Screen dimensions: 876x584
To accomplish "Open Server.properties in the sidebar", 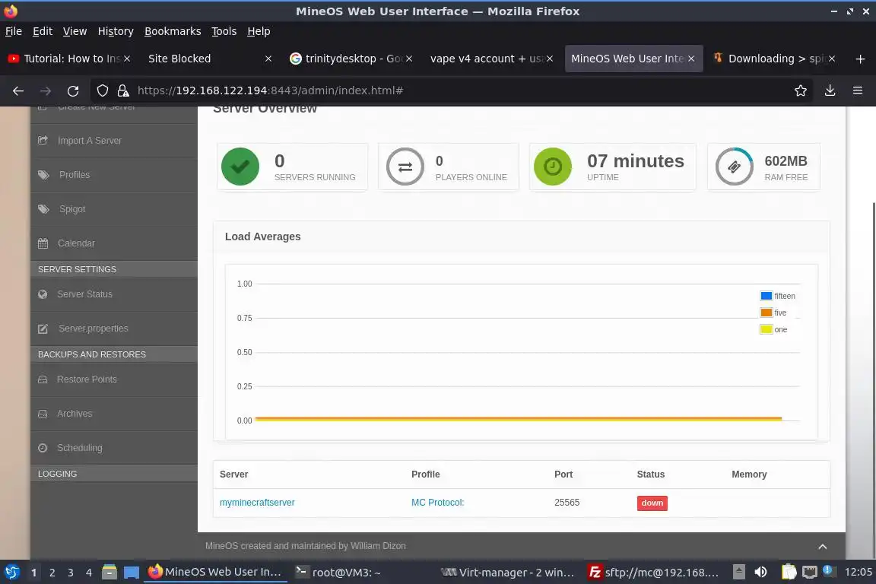I will pos(114,328).
